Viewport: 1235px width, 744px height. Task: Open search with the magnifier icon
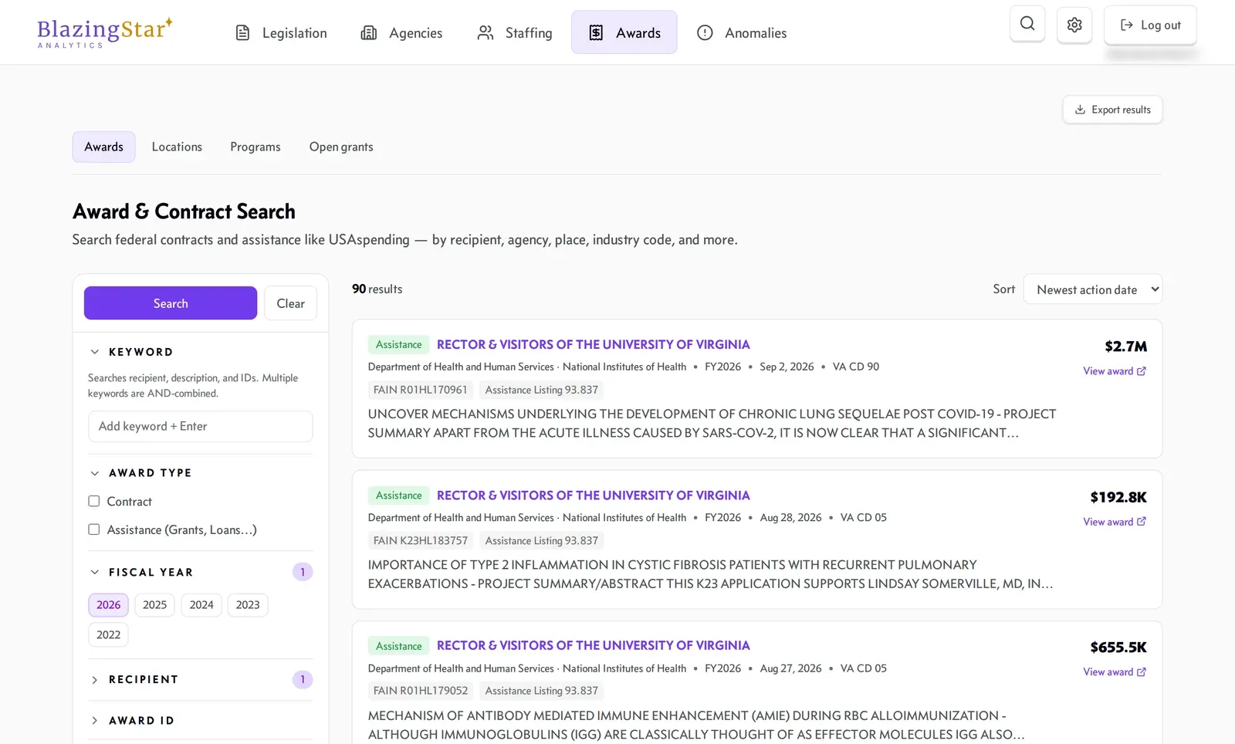(1027, 24)
